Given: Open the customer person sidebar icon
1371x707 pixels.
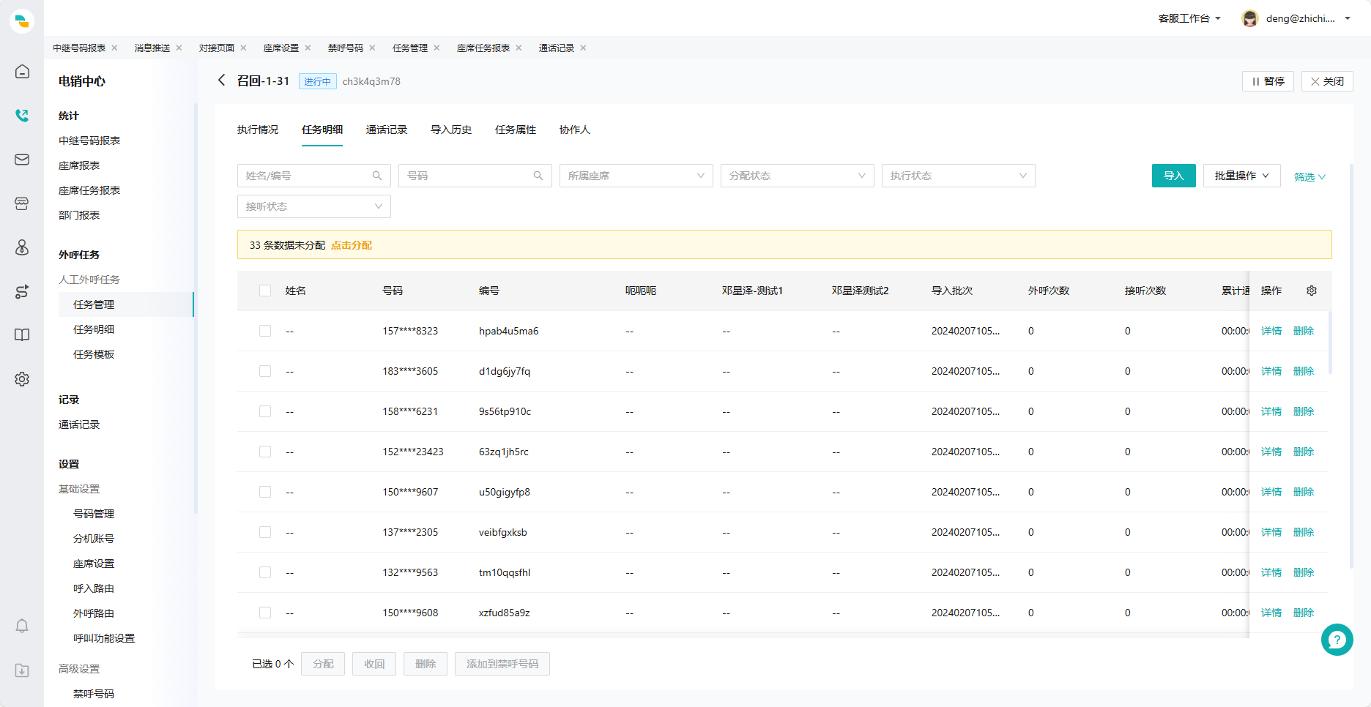Looking at the screenshot, I should [22, 247].
